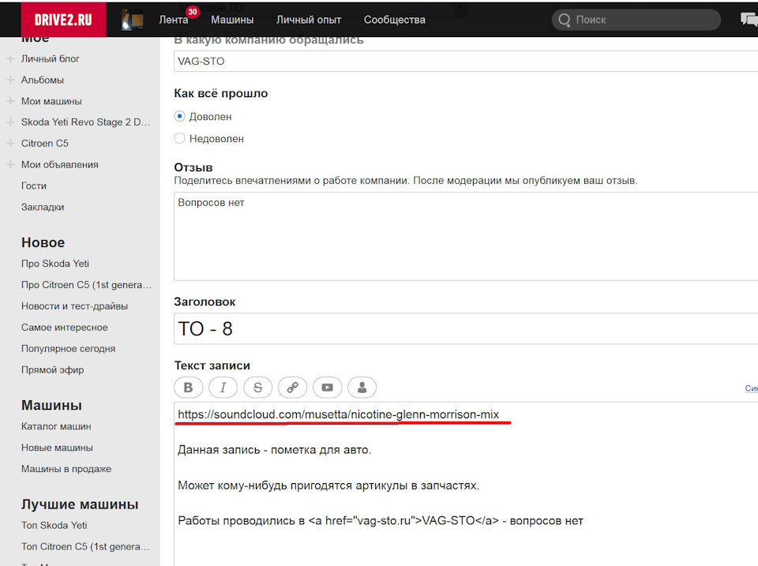This screenshot has width=758, height=566.
Task: Go to the Машины menu item
Action: pos(232,20)
